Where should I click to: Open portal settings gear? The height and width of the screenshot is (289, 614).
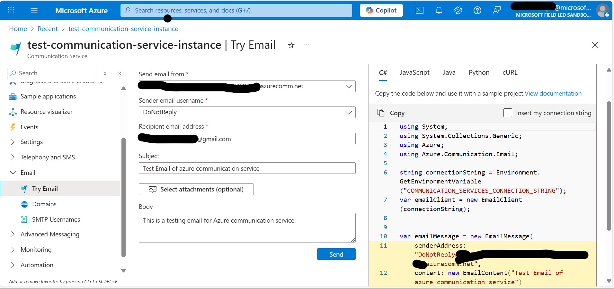coord(458,10)
